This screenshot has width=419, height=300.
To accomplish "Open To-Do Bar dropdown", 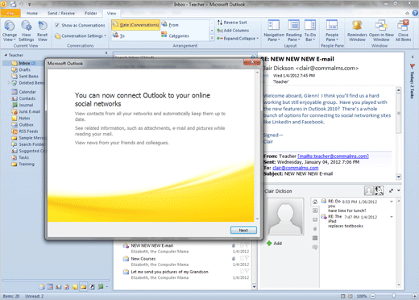I will point(310,31).
